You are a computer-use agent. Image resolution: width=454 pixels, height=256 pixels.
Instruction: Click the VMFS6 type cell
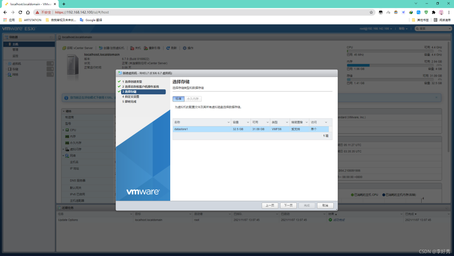(x=277, y=129)
